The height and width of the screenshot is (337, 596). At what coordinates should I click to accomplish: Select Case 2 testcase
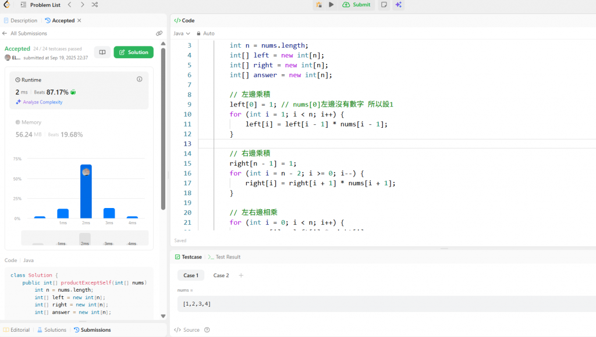tap(221, 275)
